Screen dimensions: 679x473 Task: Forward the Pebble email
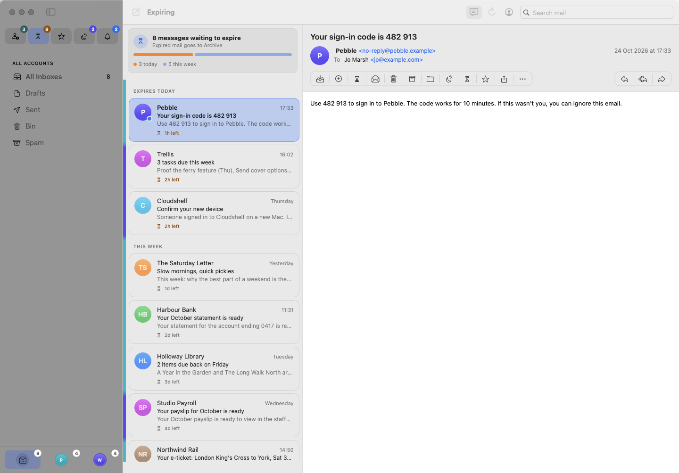[x=662, y=79]
